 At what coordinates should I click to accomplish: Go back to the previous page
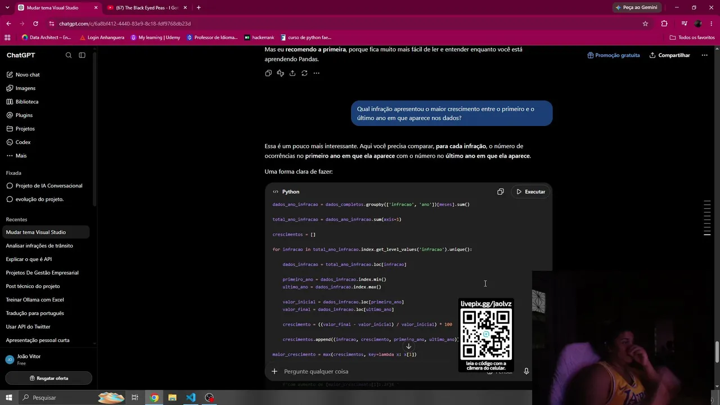pos(8,24)
